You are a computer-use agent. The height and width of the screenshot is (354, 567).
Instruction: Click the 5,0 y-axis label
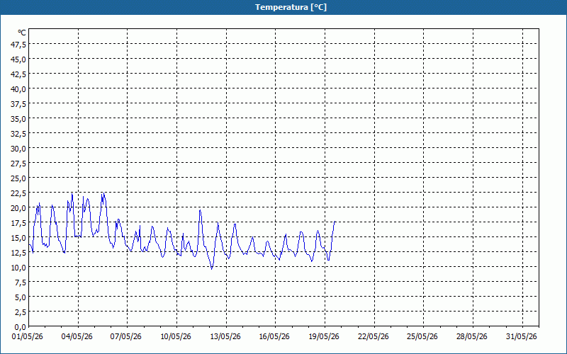coord(21,297)
